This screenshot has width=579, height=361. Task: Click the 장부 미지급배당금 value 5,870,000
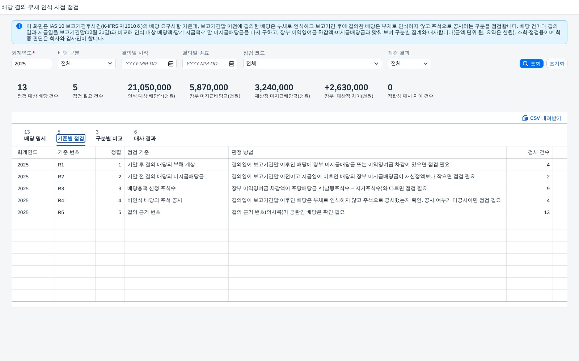[x=209, y=87]
